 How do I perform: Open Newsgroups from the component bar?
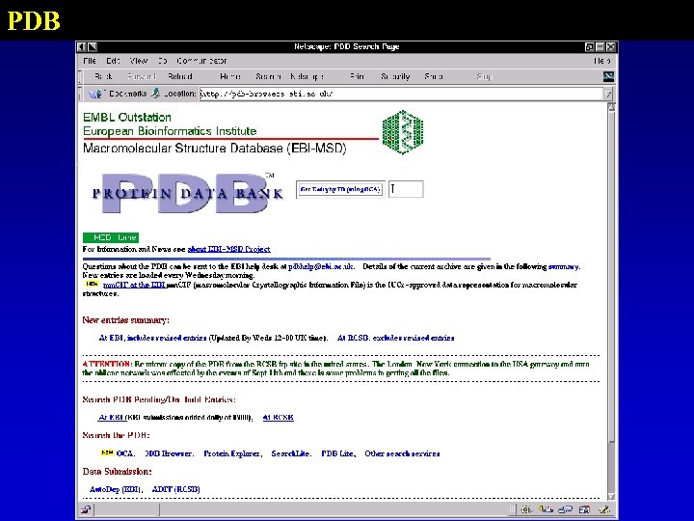pos(565,509)
